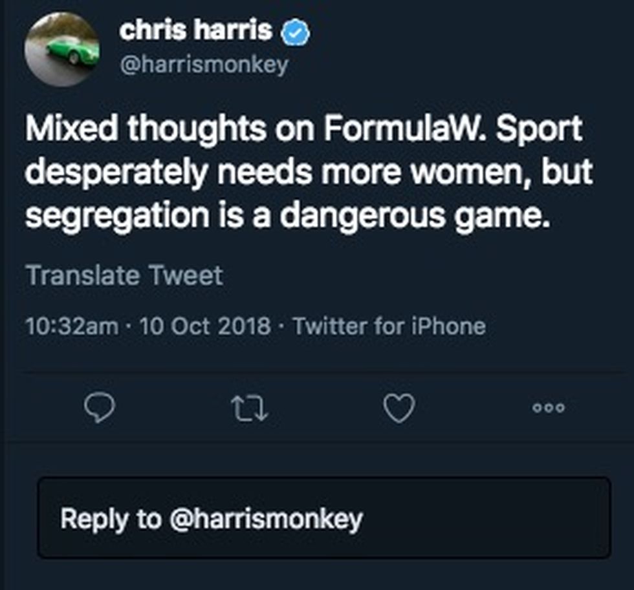Open the green car profile avatar
Screen dimensions: 634x590
(62, 49)
